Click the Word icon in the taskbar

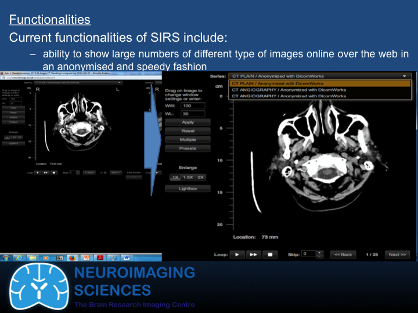pyautogui.click(x=125, y=257)
